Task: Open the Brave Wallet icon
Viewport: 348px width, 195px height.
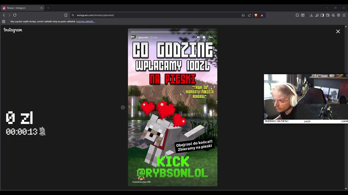Action: [328, 15]
